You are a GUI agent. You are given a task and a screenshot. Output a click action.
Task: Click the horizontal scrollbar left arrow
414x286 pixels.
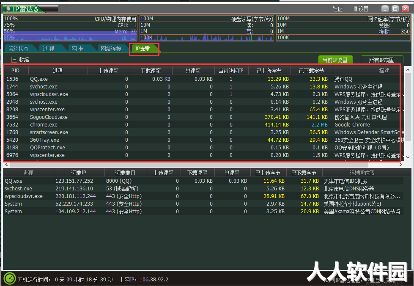[x=7, y=164]
